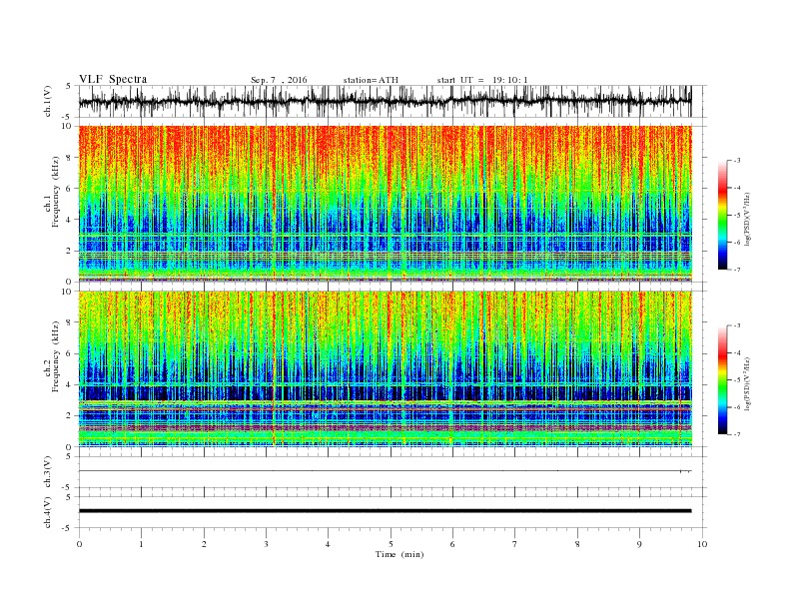Image resolution: width=791 pixels, height=611 pixels.
Task: Click time axis tick label "6"
Action: [452, 544]
